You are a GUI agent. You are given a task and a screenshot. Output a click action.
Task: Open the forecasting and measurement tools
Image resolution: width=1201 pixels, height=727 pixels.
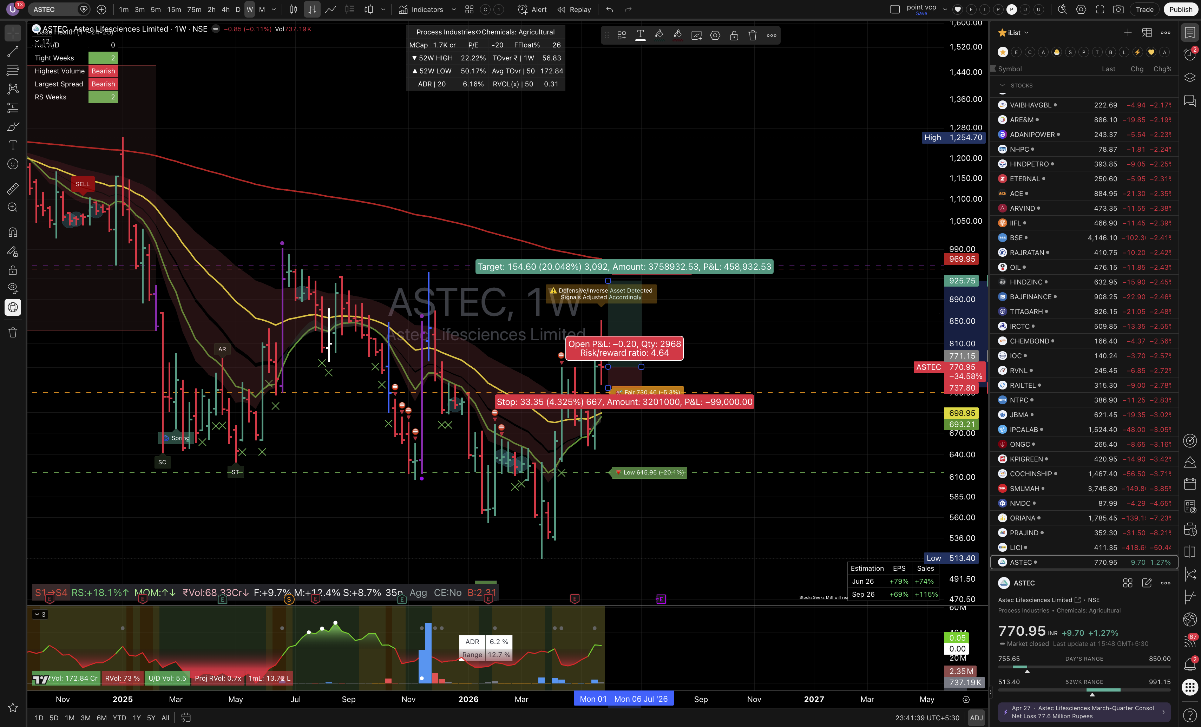click(x=13, y=108)
